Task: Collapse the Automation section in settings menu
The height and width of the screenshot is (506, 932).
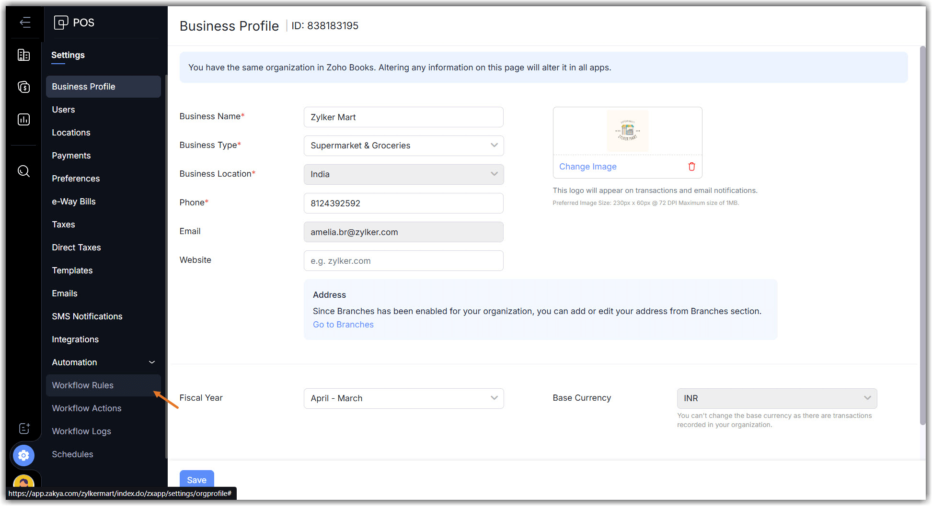Action: tap(152, 362)
